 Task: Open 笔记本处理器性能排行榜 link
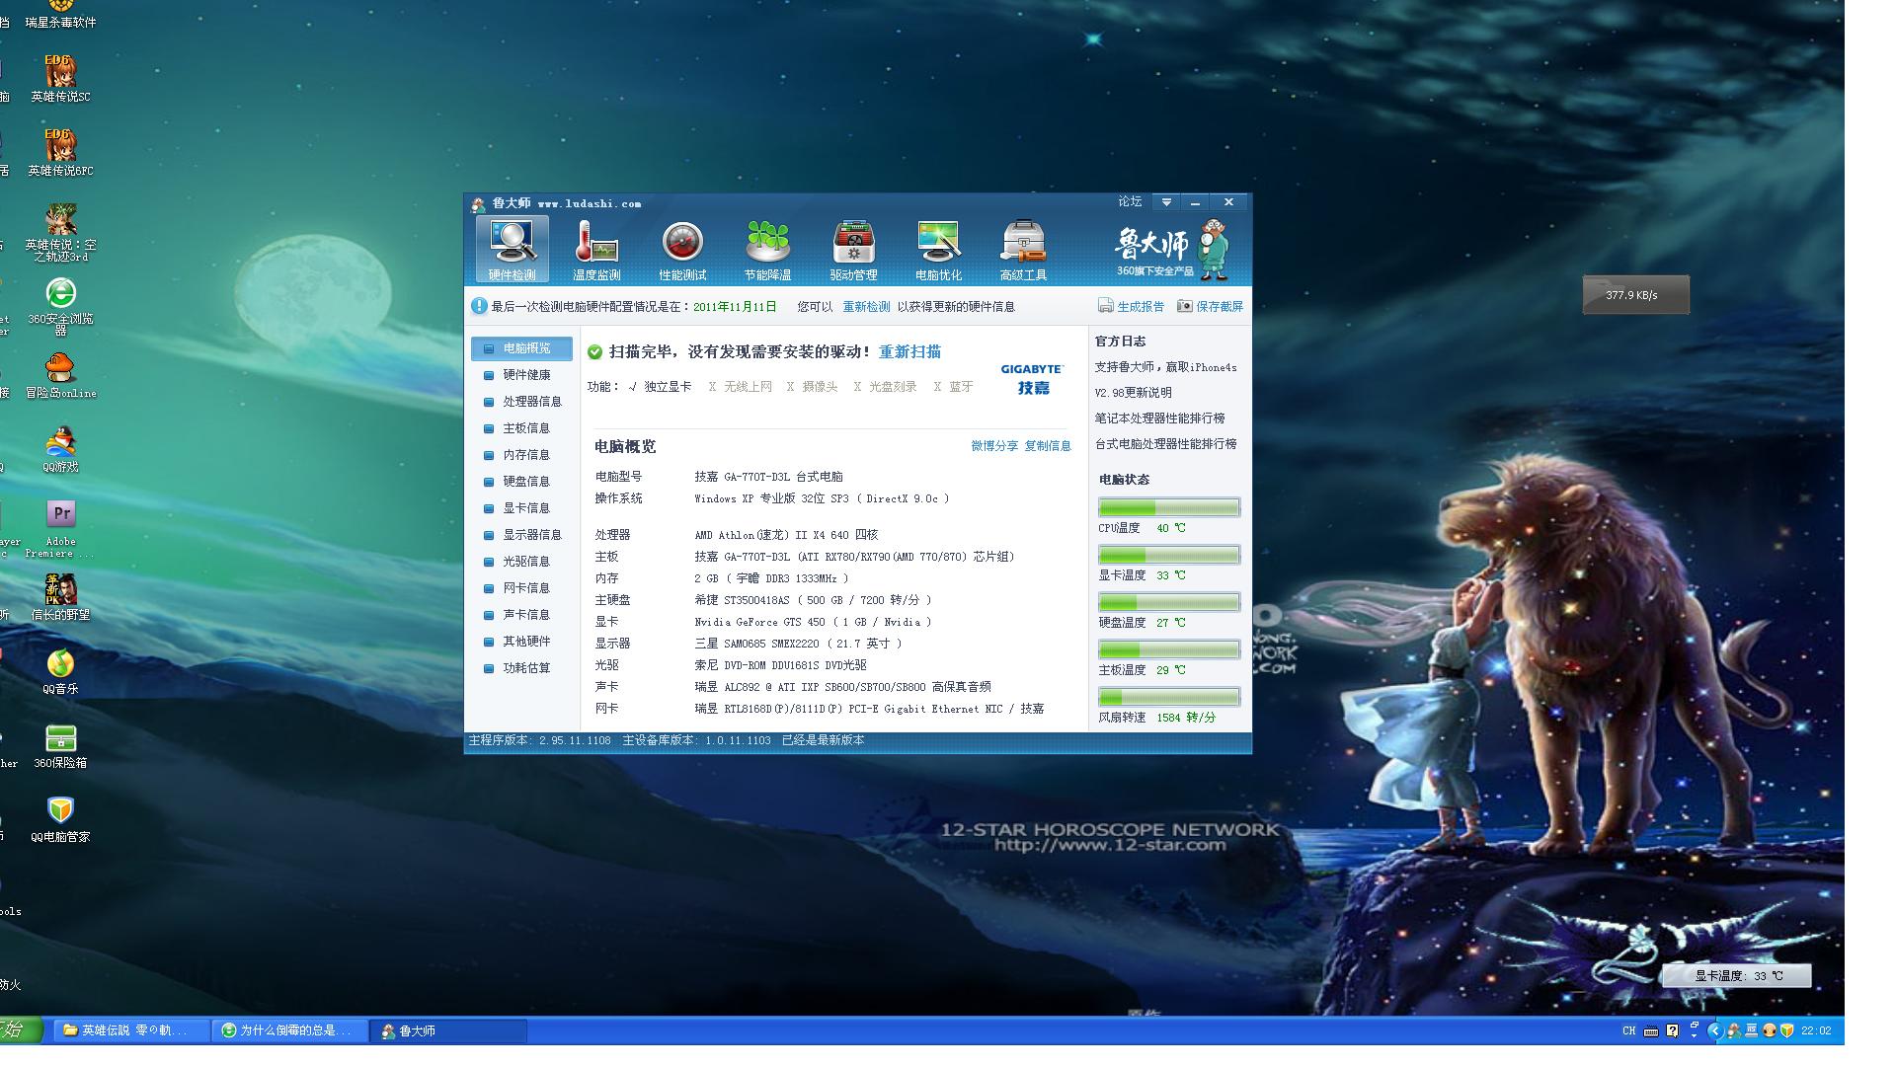(1159, 419)
